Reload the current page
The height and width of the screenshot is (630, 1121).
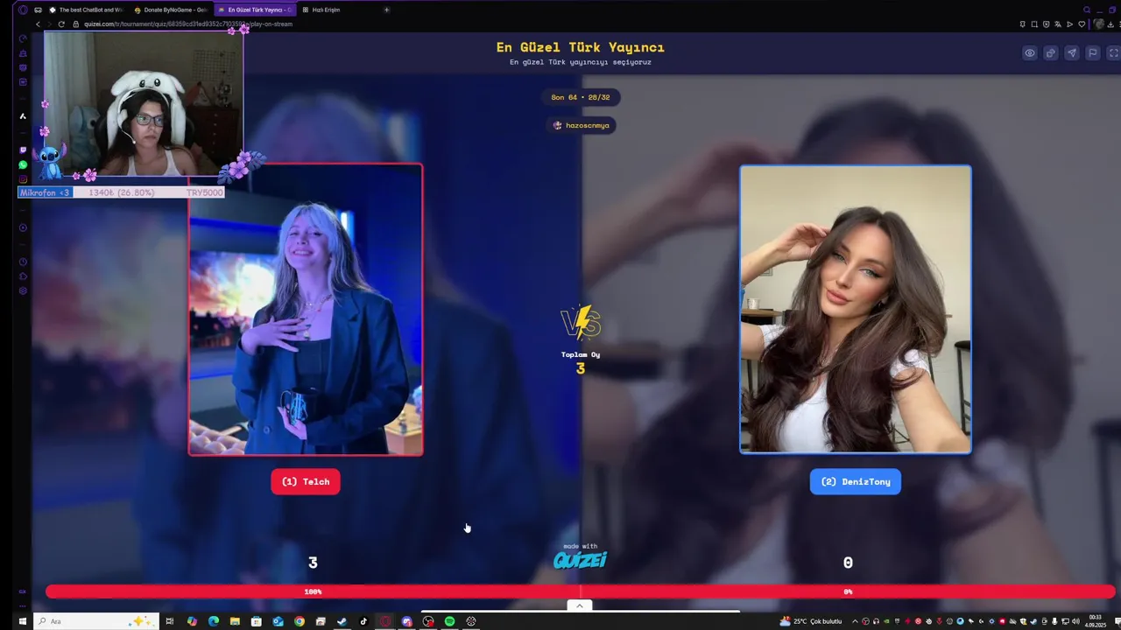tap(61, 24)
